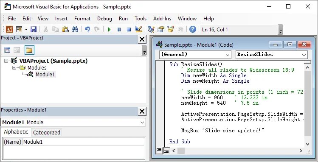Close the Module1 code window

[x=304, y=45]
